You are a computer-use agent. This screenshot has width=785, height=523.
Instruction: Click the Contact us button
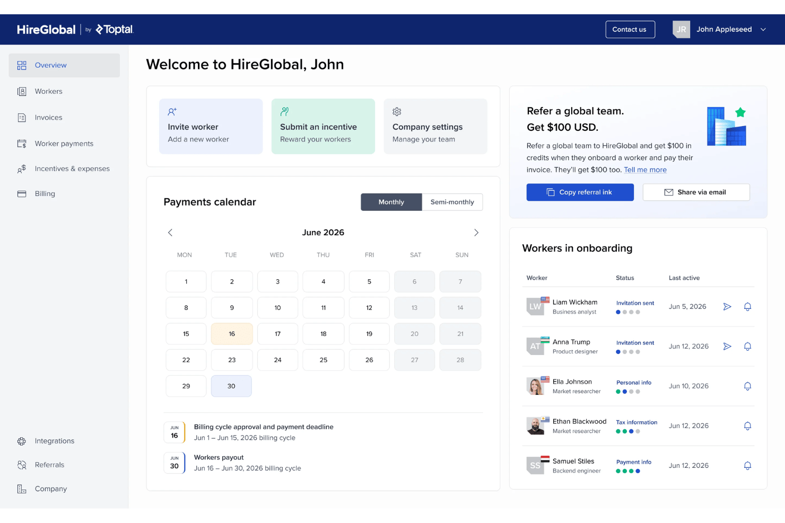630,30
